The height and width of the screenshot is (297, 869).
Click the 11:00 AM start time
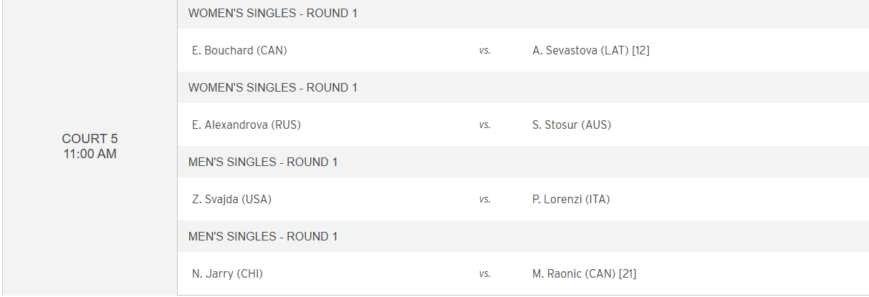[90, 153]
